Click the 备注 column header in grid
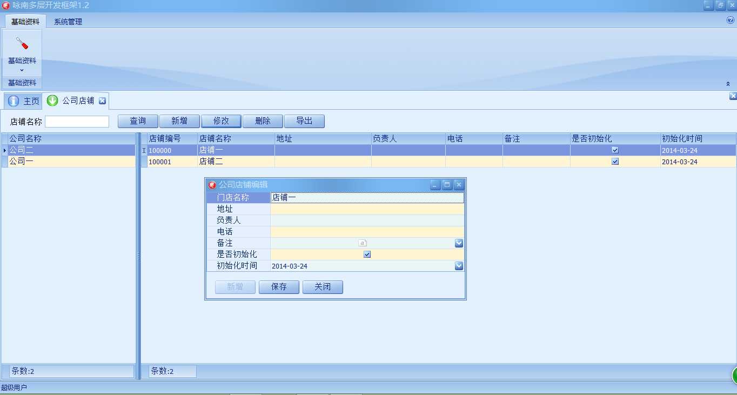 (537, 139)
